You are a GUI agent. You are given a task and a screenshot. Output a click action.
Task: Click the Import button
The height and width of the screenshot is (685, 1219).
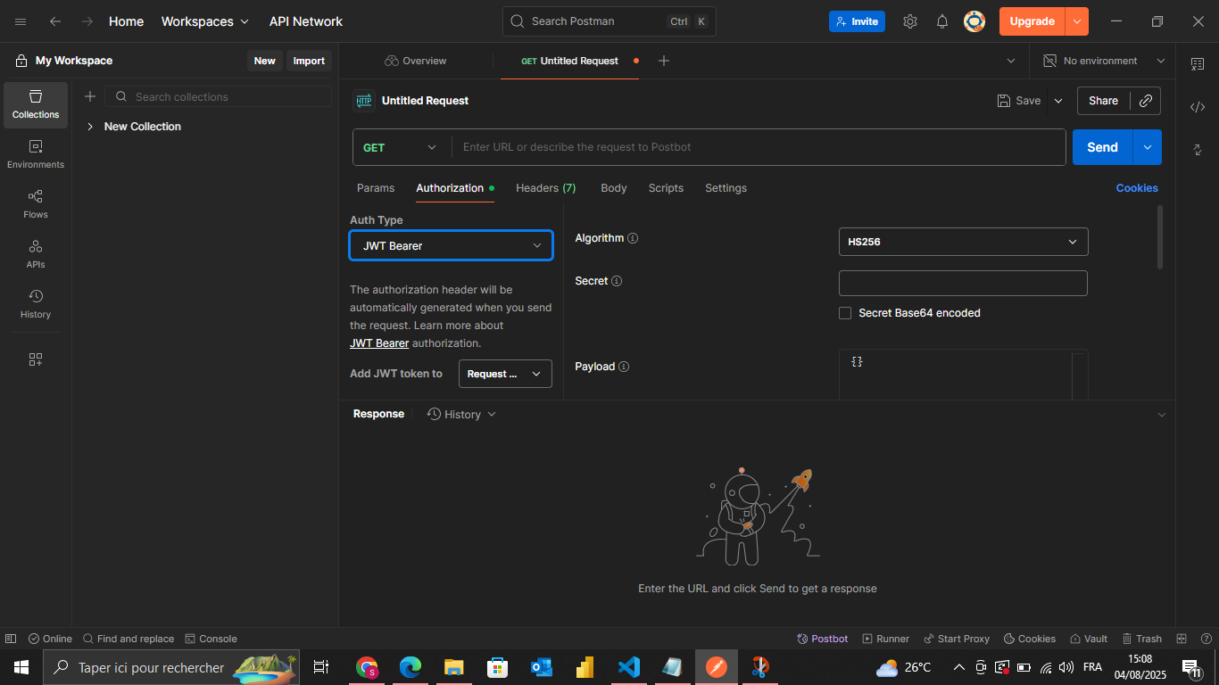point(309,61)
